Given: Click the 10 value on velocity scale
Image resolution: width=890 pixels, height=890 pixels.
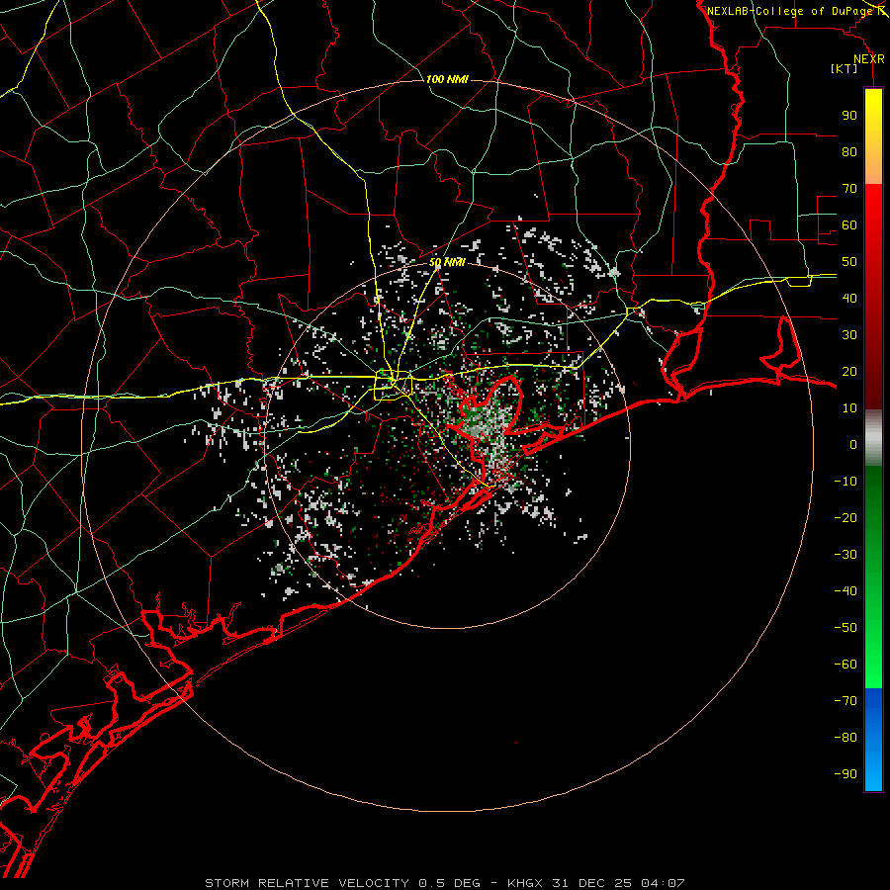Looking at the screenshot, I should pyautogui.click(x=849, y=408).
